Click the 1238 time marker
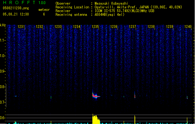The width and height of the screenshot is (195, 124). [x=151, y=27]
